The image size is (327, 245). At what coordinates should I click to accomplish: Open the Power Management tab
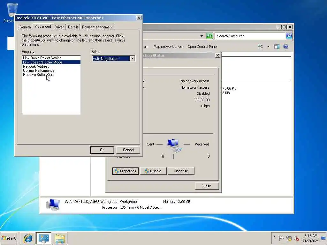[x=97, y=27]
